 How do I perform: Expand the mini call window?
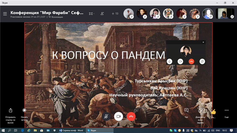point(202,61)
